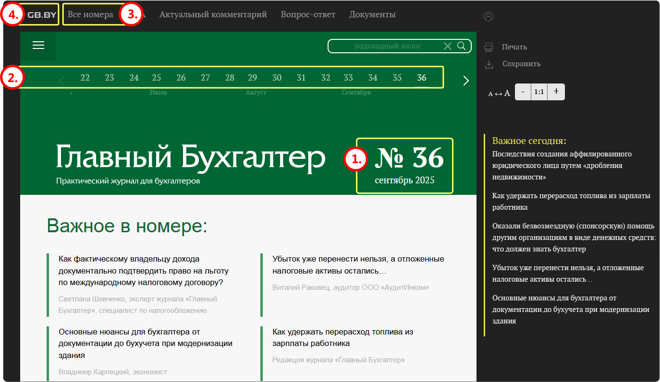This screenshot has width=660, height=382.
Task: Open the "Все номера" menu item
Action: click(90, 14)
